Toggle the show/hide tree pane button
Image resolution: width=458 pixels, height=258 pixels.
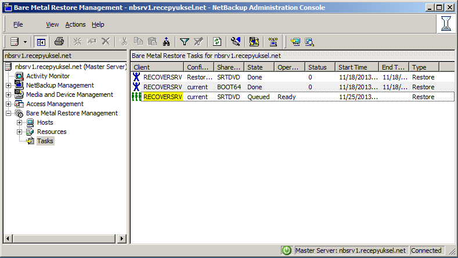point(41,42)
